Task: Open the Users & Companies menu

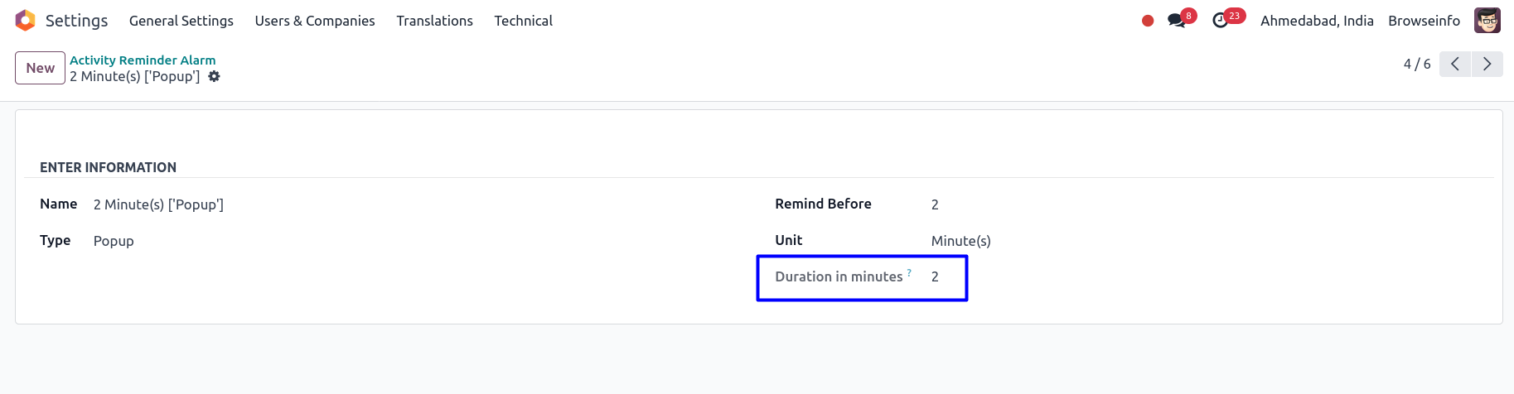Action: click(315, 21)
